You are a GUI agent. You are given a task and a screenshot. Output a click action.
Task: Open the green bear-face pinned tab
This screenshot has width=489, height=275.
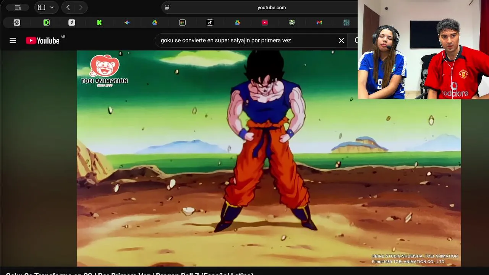[x=292, y=23]
